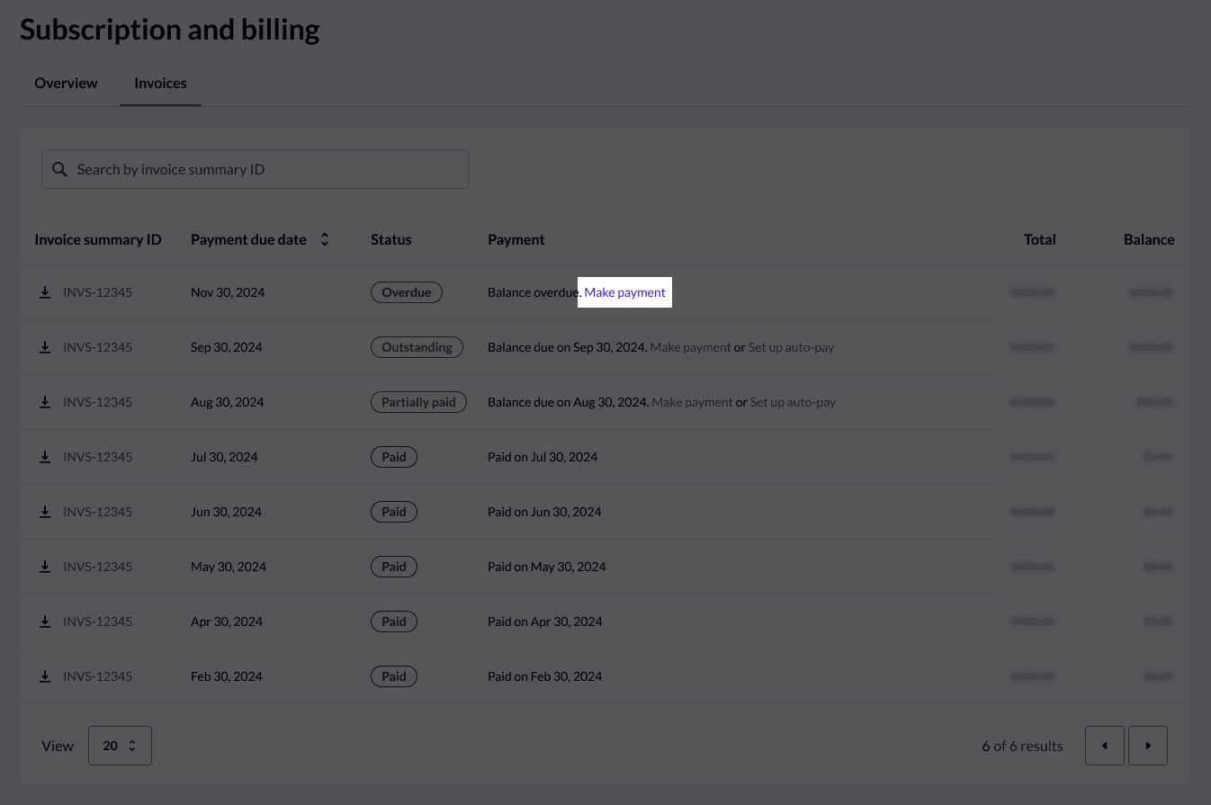Click Make payment for overdue invoice
The image size is (1211, 805).
[x=625, y=292]
